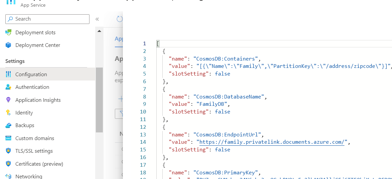This screenshot has height=179, width=392.
Task: Click the Configuration bars icon
Action: pos(8,74)
